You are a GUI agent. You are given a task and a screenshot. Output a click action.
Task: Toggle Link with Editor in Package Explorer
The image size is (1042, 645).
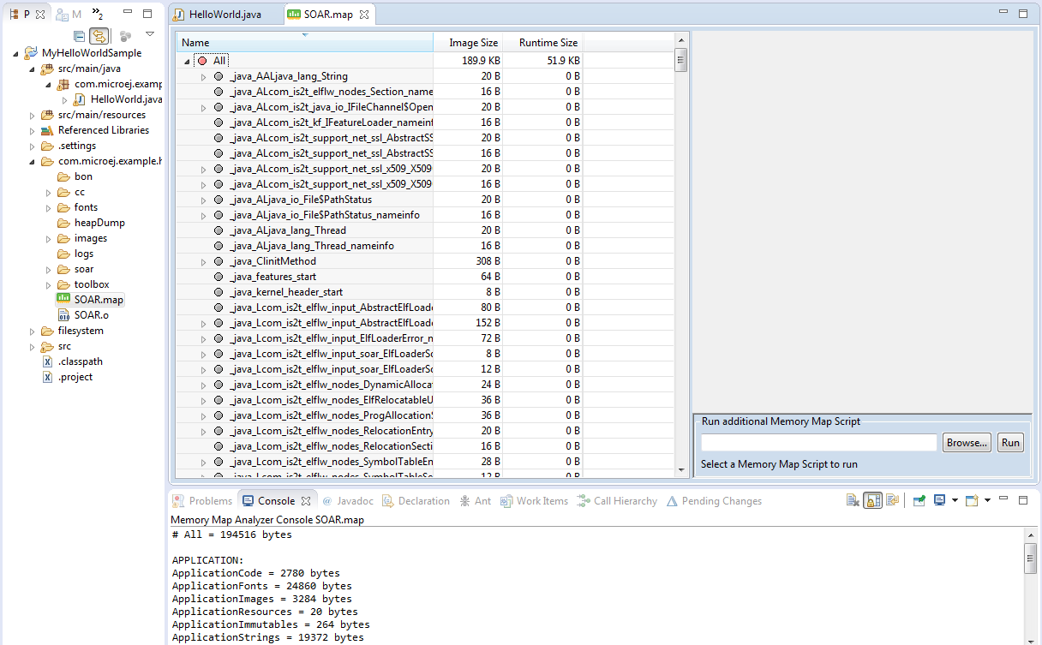[x=99, y=36]
